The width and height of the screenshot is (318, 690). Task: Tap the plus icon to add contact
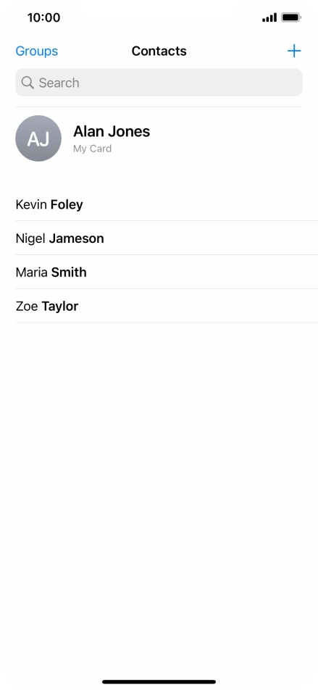point(294,51)
